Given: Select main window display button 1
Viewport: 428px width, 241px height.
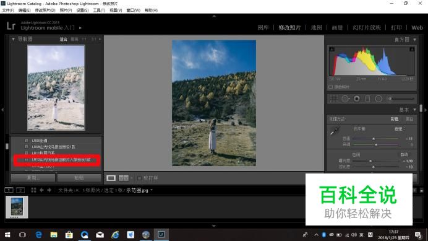Looking at the screenshot, I should click(x=9, y=190).
